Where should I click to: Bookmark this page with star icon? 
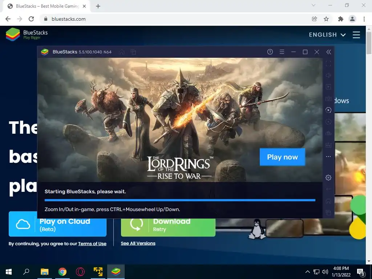pos(326,19)
